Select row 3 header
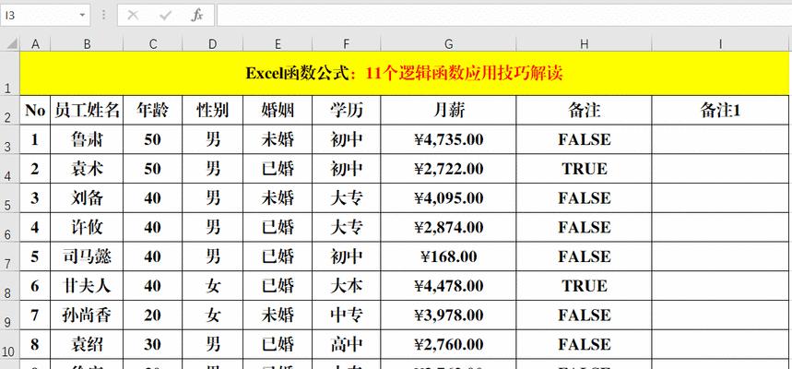This screenshot has height=369, width=792. point(9,139)
